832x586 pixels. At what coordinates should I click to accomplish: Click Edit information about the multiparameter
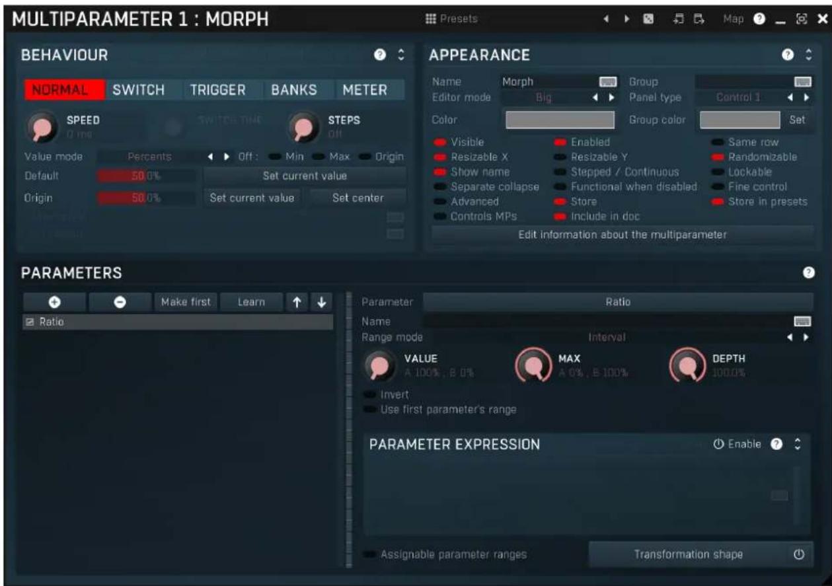622,235
